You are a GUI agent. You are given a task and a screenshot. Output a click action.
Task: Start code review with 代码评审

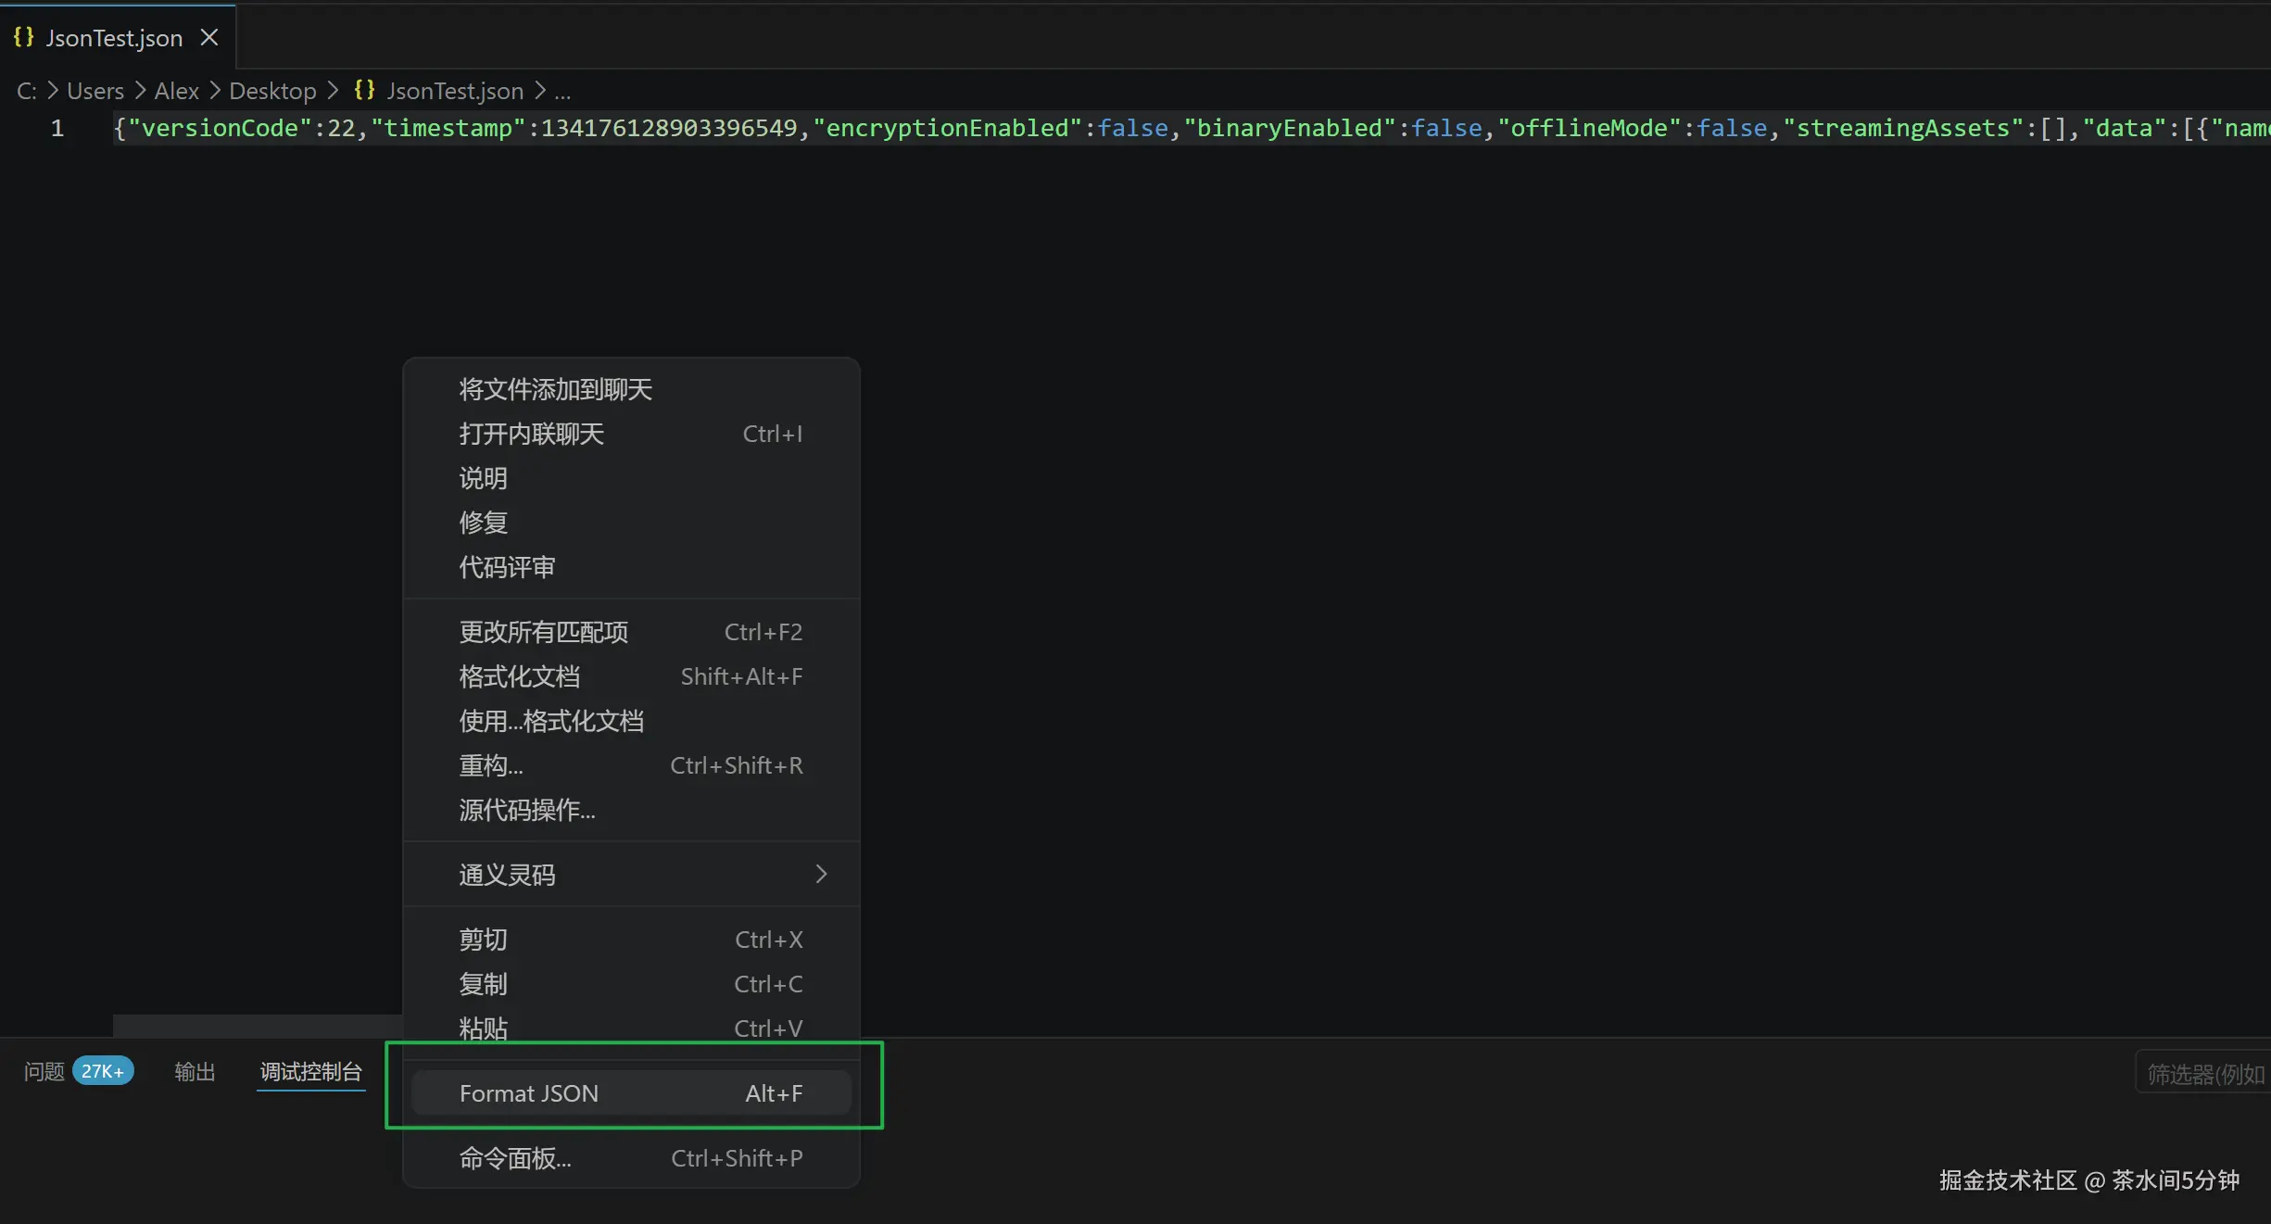click(x=506, y=566)
